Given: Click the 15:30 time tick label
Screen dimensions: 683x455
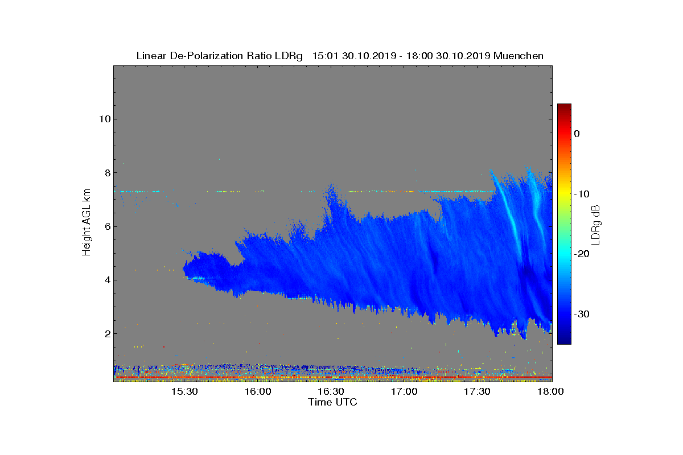Looking at the screenshot, I should coord(185,391).
